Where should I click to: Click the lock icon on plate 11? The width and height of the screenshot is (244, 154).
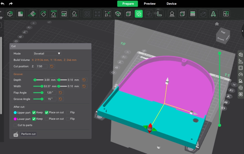pos(226,102)
